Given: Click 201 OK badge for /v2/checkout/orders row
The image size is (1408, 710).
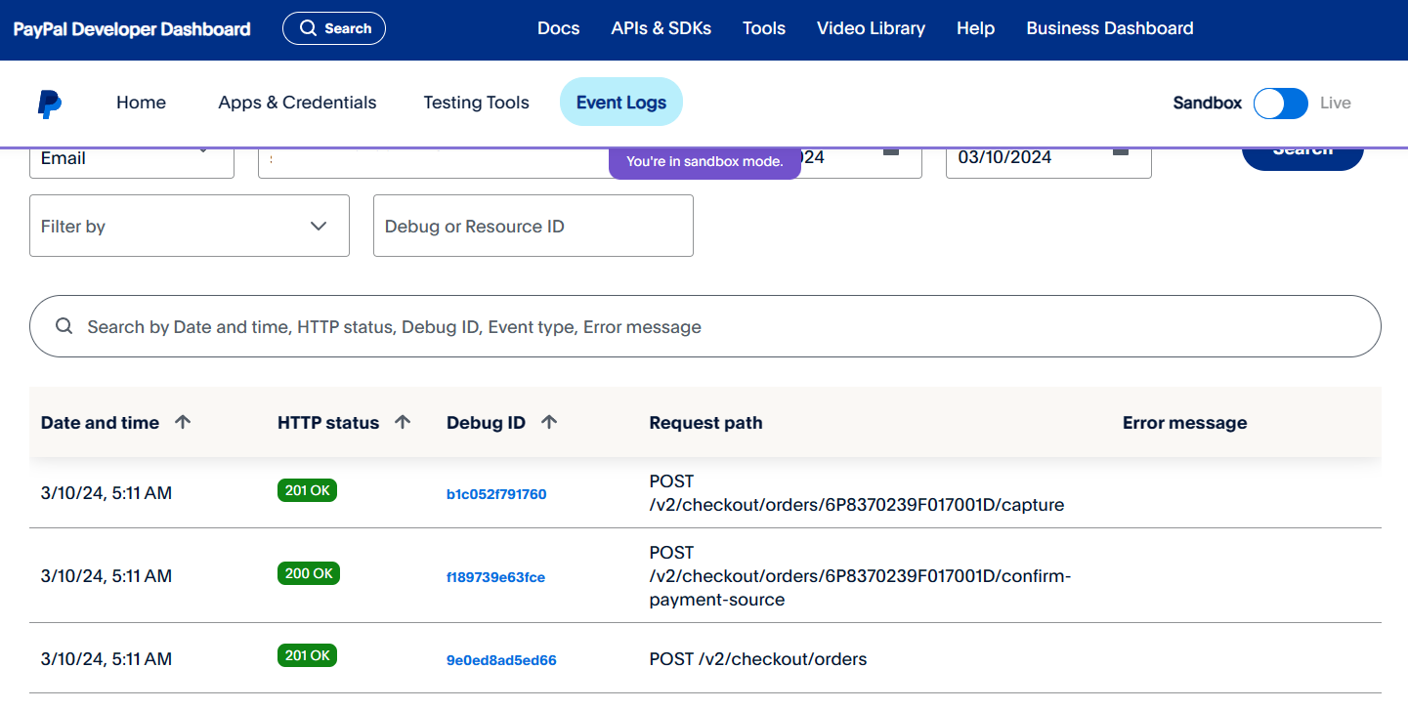Looking at the screenshot, I should coord(307,655).
